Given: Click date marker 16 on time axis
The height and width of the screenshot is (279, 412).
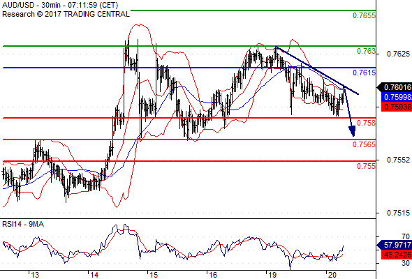Looking at the screenshot, I should [x=213, y=275].
